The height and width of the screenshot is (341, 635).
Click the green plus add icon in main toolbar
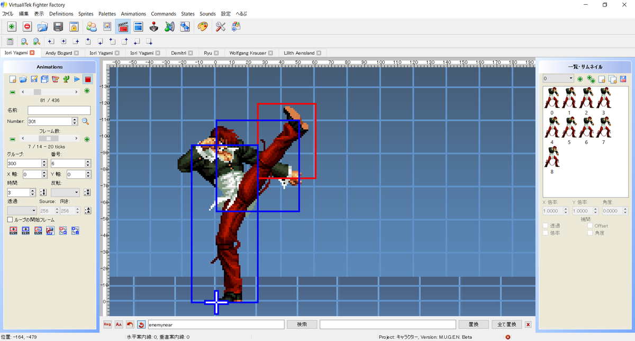12,26
